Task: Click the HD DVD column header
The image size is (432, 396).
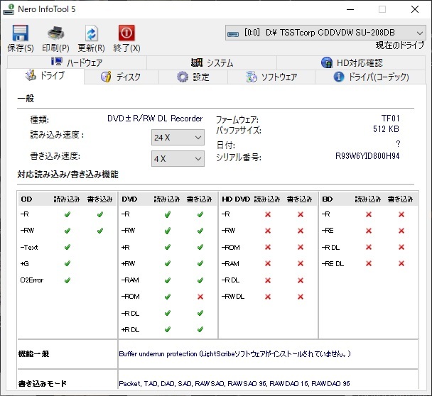Action: 236,199
